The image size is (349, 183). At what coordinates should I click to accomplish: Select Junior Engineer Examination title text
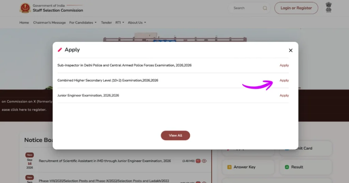pos(88,96)
